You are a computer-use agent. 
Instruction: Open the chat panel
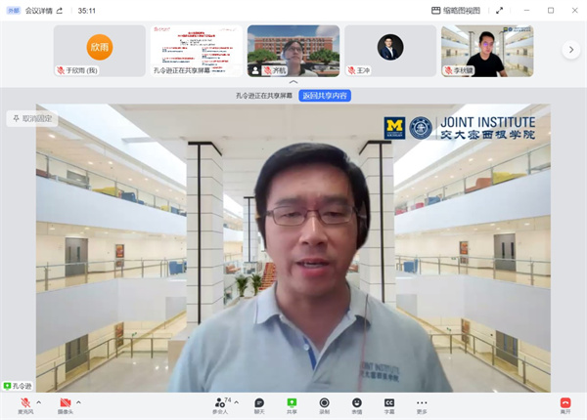coord(259,404)
